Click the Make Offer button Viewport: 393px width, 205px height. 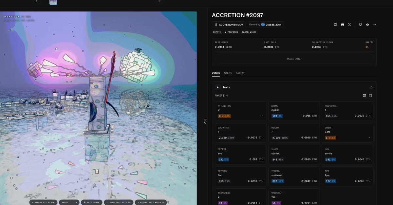tap(294, 59)
